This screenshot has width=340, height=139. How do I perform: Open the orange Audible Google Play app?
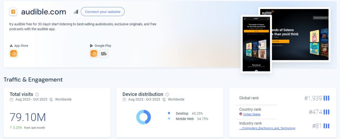pos(94,53)
